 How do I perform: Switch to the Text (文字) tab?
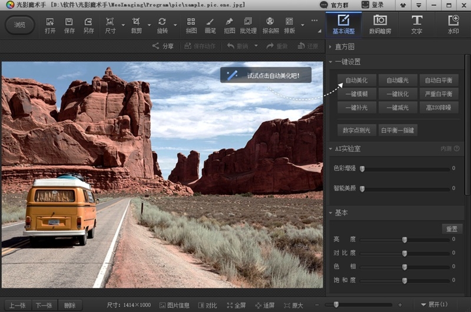click(x=417, y=25)
